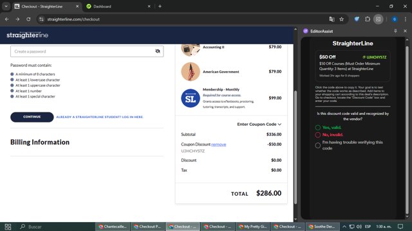The width and height of the screenshot is (412, 231).
Task: Reload the checkout page
Action: pos(28,19)
